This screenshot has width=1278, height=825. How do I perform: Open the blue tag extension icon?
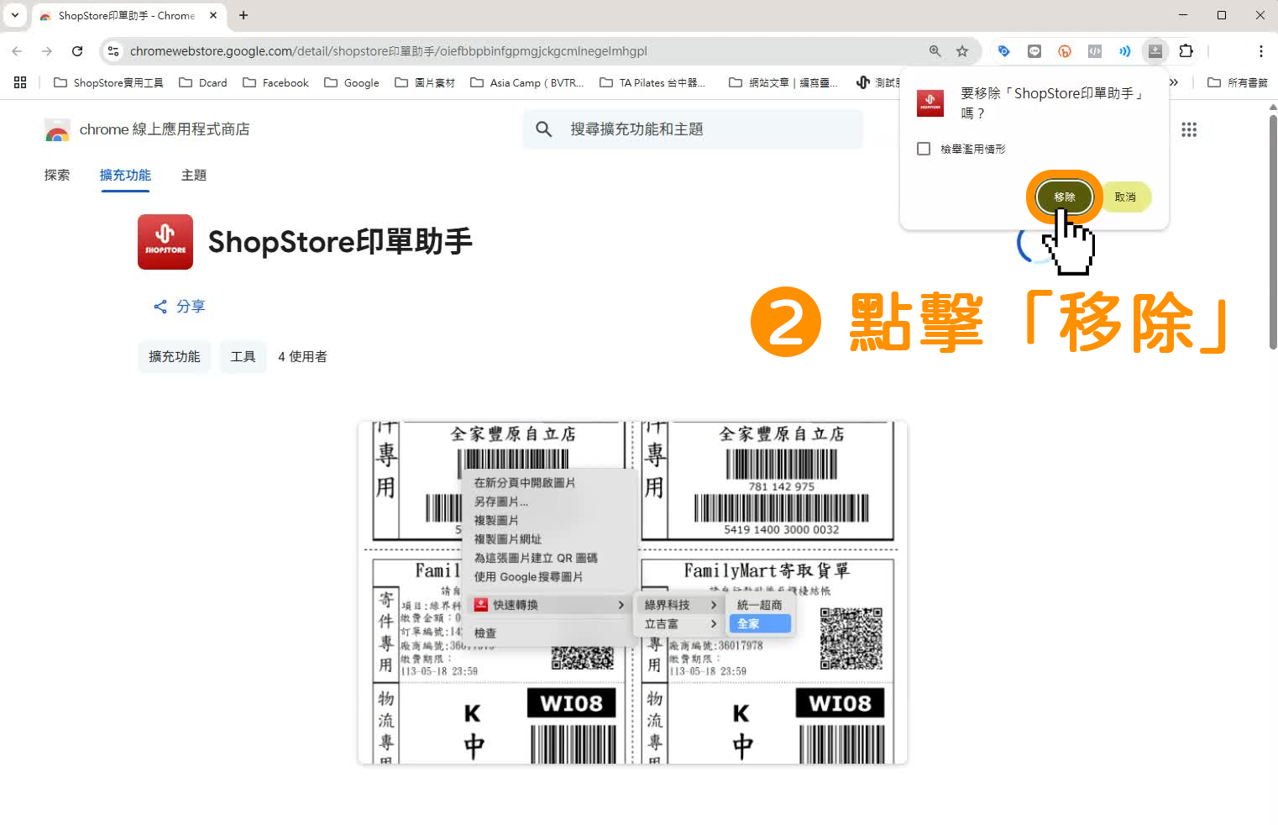(x=1003, y=51)
